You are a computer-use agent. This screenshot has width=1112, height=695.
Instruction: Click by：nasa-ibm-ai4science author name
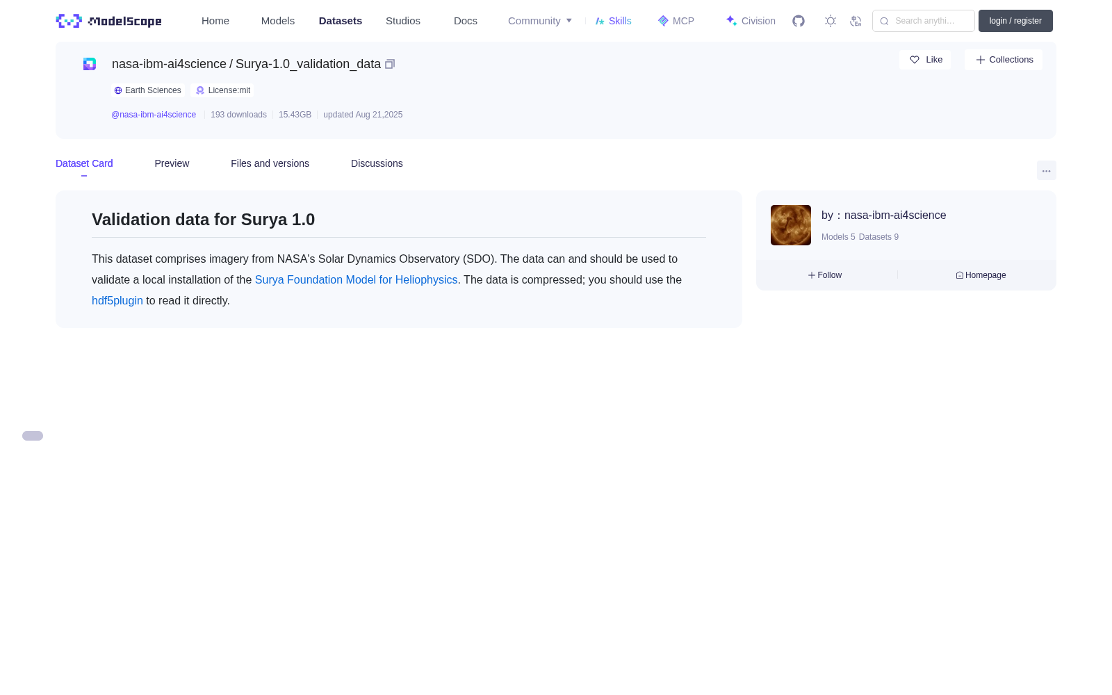click(x=884, y=215)
